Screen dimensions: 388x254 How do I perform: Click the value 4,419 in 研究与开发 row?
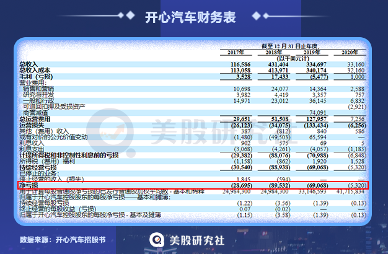click(281, 95)
